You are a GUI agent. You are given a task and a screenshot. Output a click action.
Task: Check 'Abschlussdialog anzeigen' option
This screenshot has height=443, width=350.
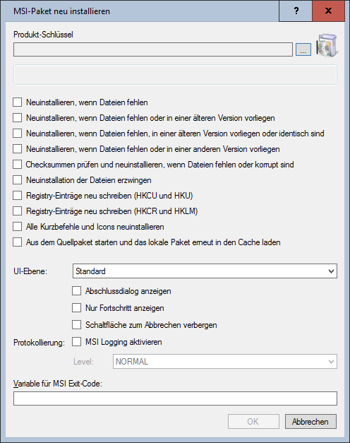click(x=76, y=290)
